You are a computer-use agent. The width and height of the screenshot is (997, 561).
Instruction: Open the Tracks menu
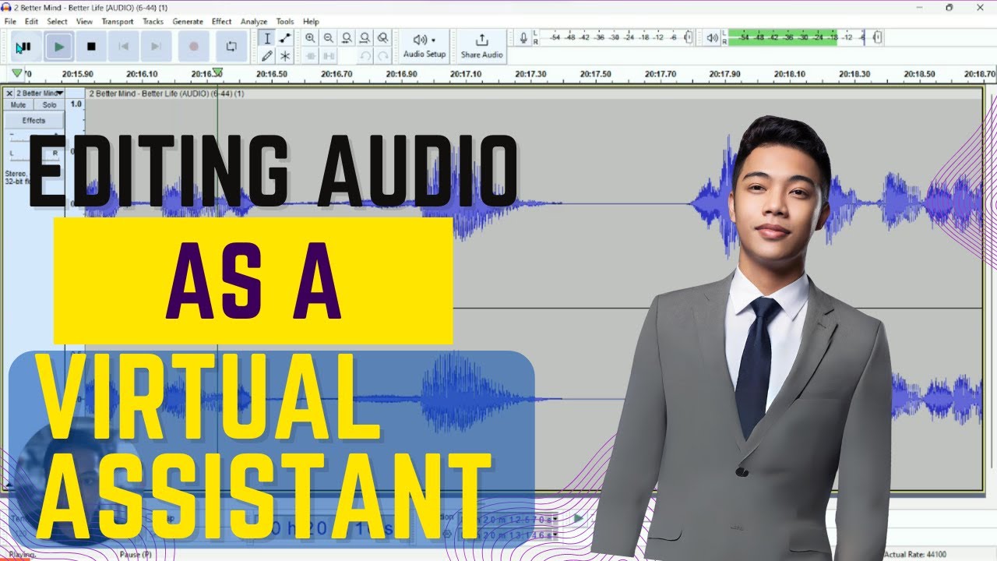click(x=153, y=22)
